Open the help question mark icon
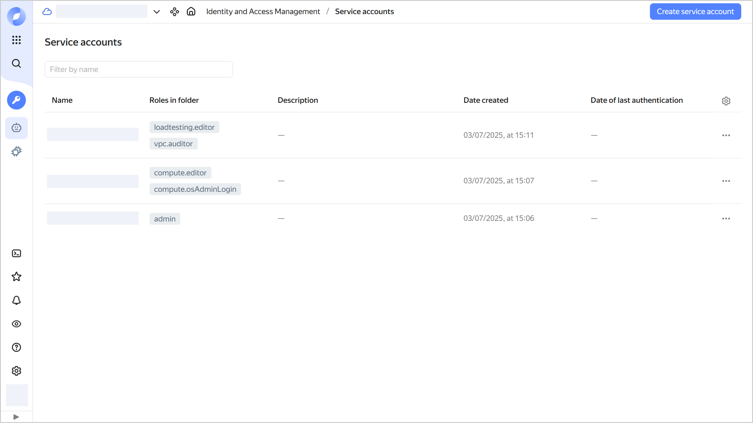This screenshot has height=423, width=753. tap(16, 347)
